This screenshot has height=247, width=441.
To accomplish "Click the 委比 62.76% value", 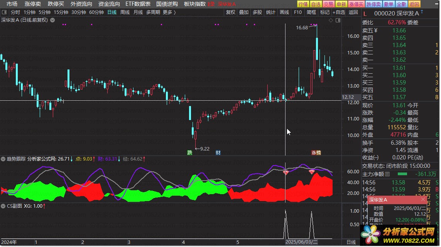I will click(x=397, y=22).
